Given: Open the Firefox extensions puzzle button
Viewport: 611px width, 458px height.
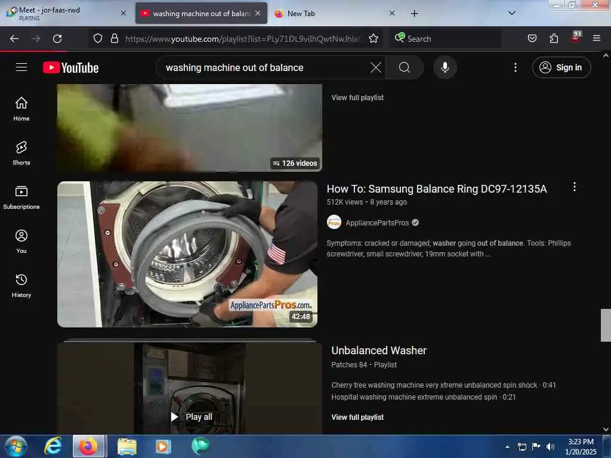Looking at the screenshot, I should coord(554,38).
